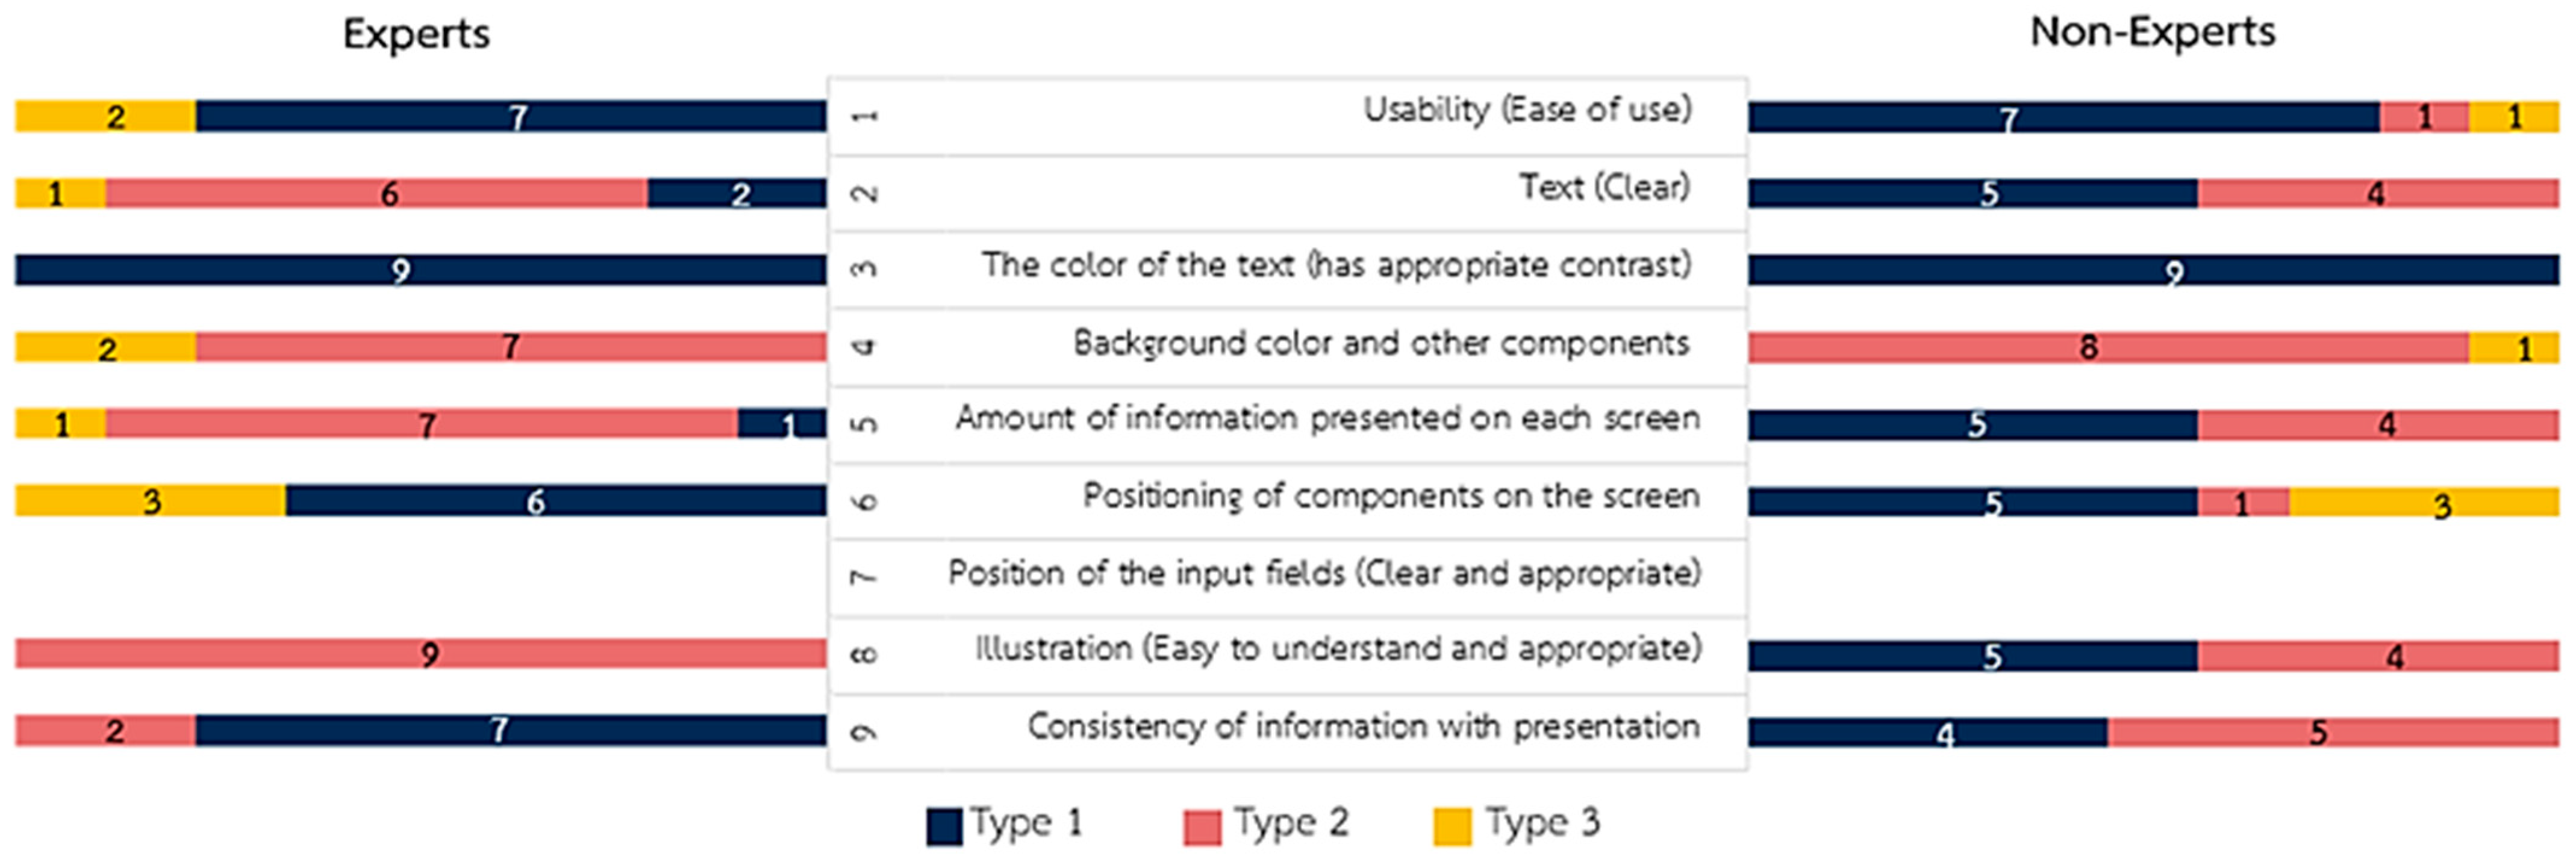
Task: Click the Type 2 pink legend swatch
Action: coord(1201,827)
